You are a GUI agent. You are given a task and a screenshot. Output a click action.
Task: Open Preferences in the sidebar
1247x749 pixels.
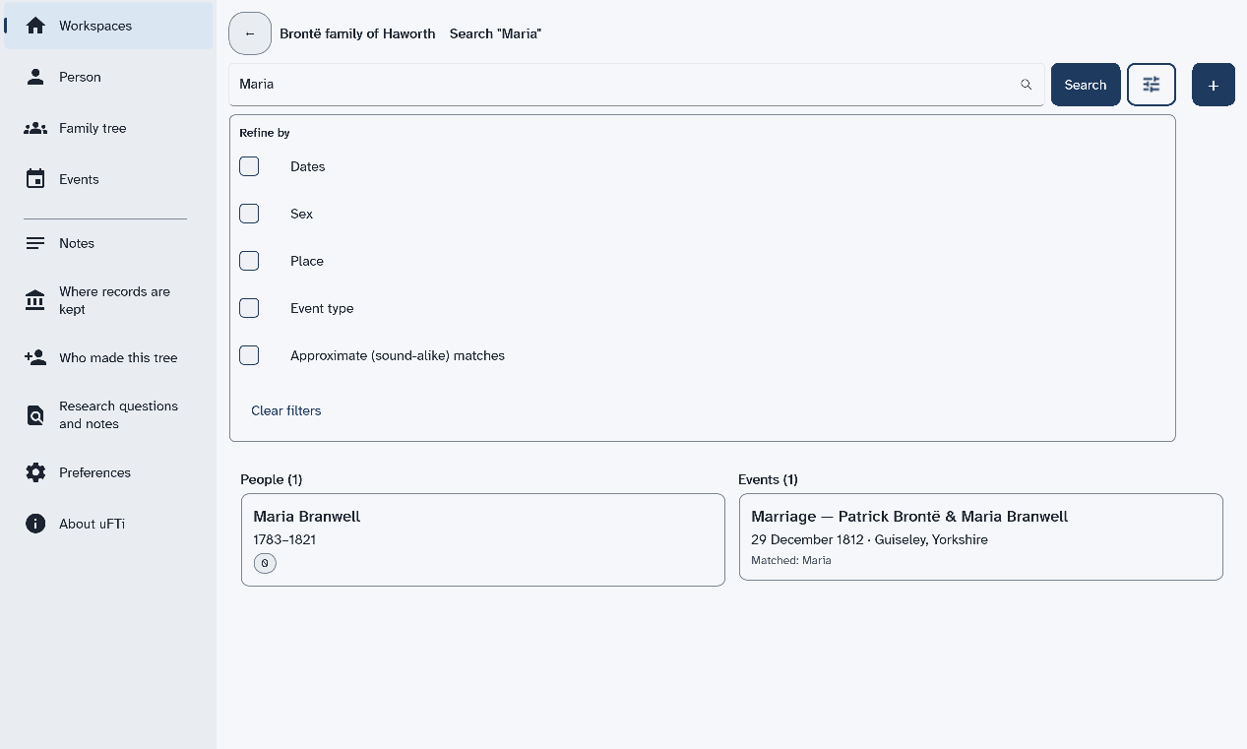click(108, 472)
